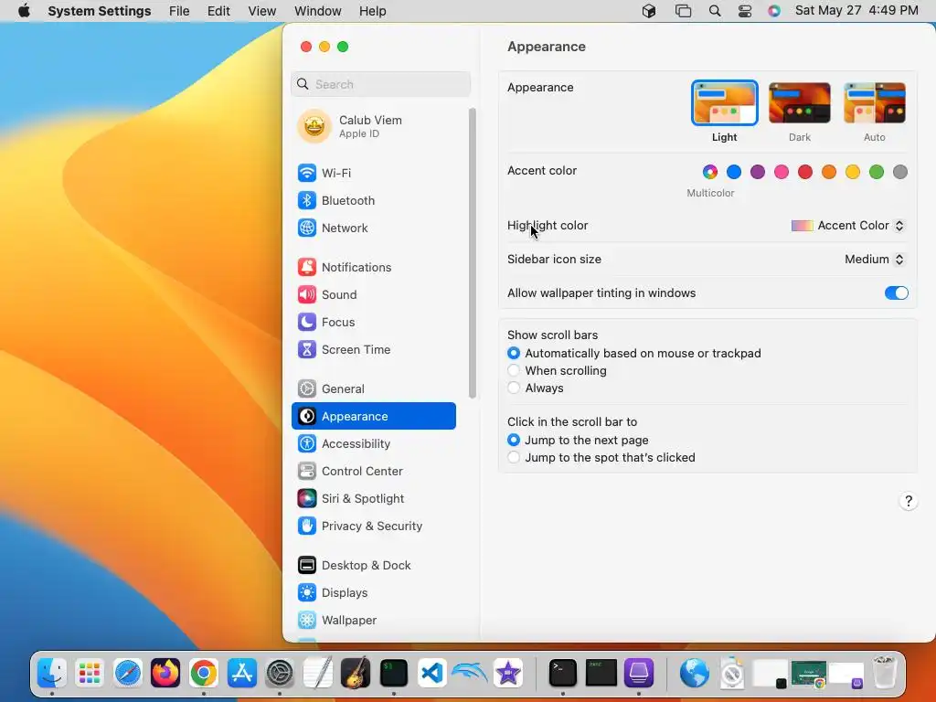Open Wallpaper settings pane
This screenshot has height=702, width=936.
[x=374, y=621]
